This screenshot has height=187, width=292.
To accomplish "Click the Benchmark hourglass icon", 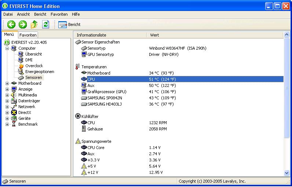I will tap(14, 124).
